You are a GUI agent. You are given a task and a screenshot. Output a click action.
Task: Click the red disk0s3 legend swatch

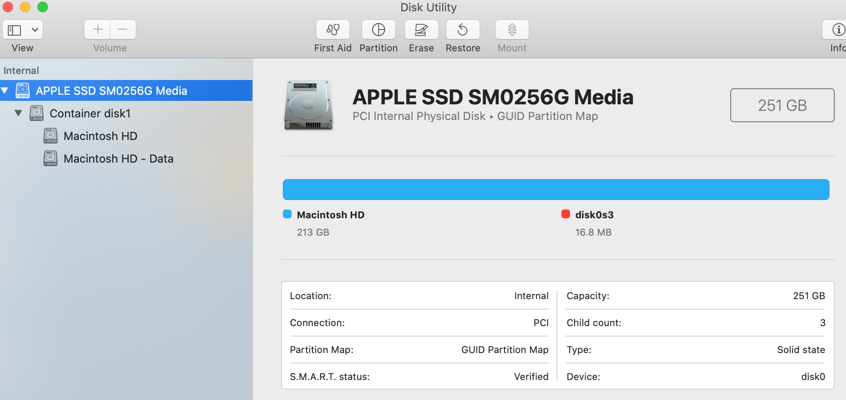566,214
